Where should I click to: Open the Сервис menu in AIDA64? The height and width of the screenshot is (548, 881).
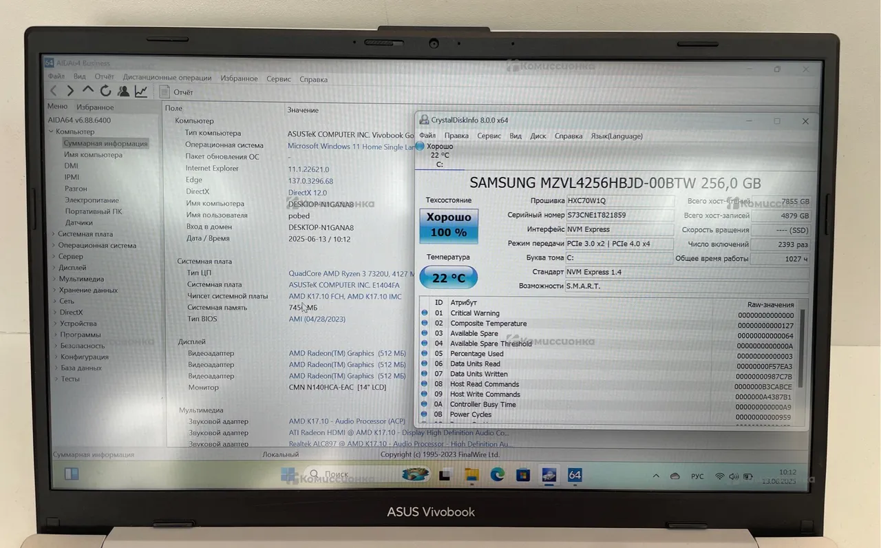(279, 79)
